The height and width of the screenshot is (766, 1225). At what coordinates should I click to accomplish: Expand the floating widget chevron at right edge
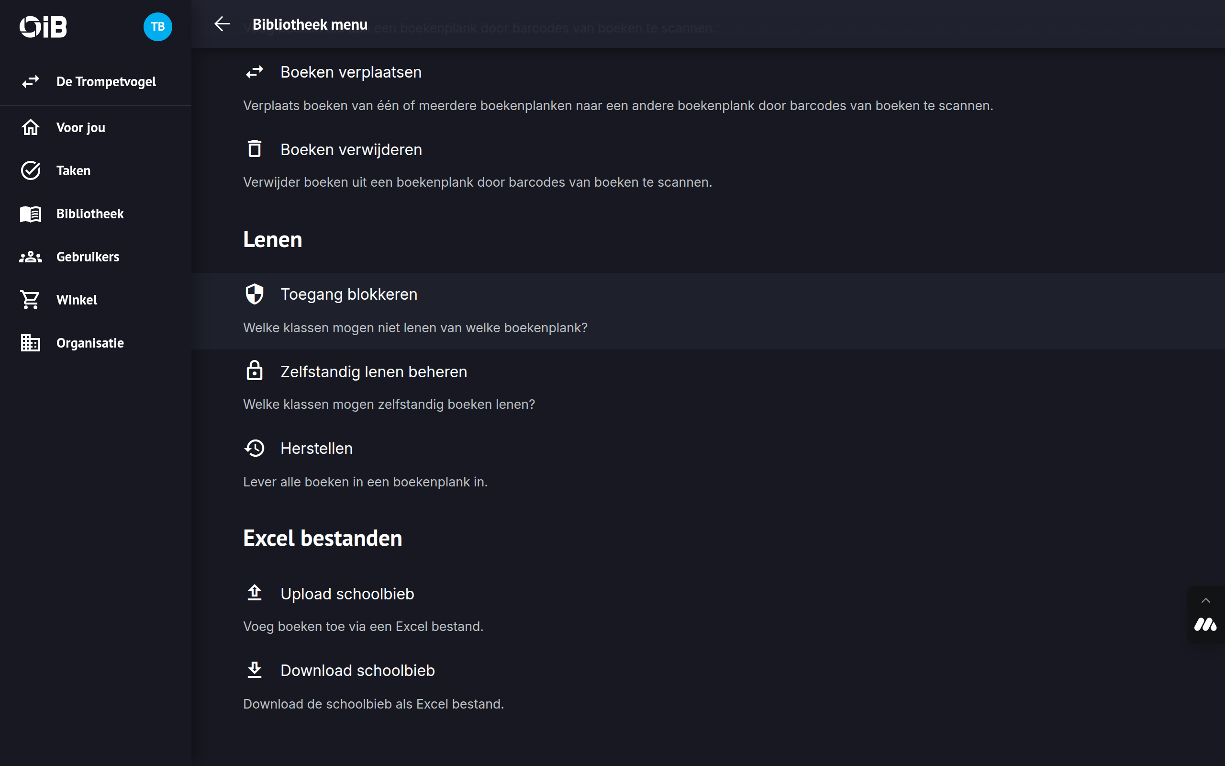(x=1206, y=601)
